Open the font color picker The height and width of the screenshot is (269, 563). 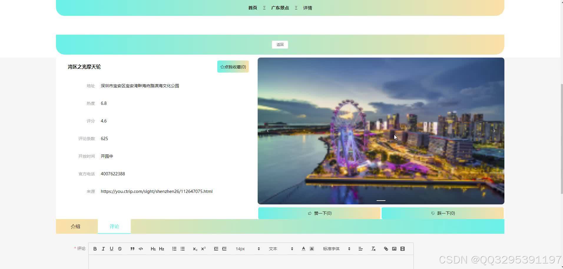(x=303, y=248)
